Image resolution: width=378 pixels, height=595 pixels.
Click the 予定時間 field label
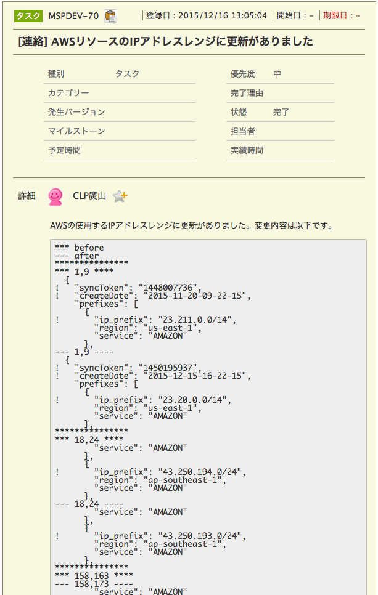(64, 150)
